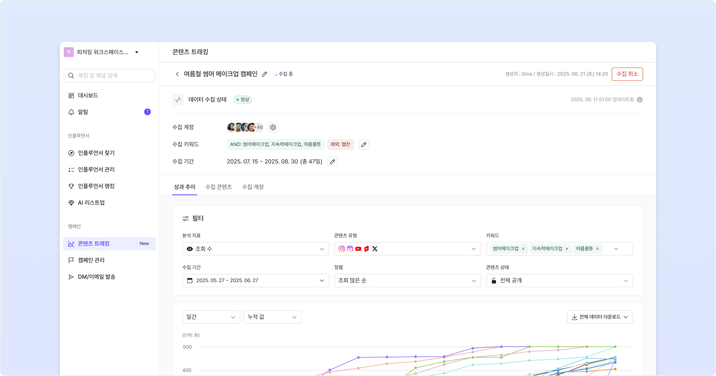This screenshot has height=376, width=716.
Task: Open 인플루언서 랭킹 in the sidebar
Action: 96,186
